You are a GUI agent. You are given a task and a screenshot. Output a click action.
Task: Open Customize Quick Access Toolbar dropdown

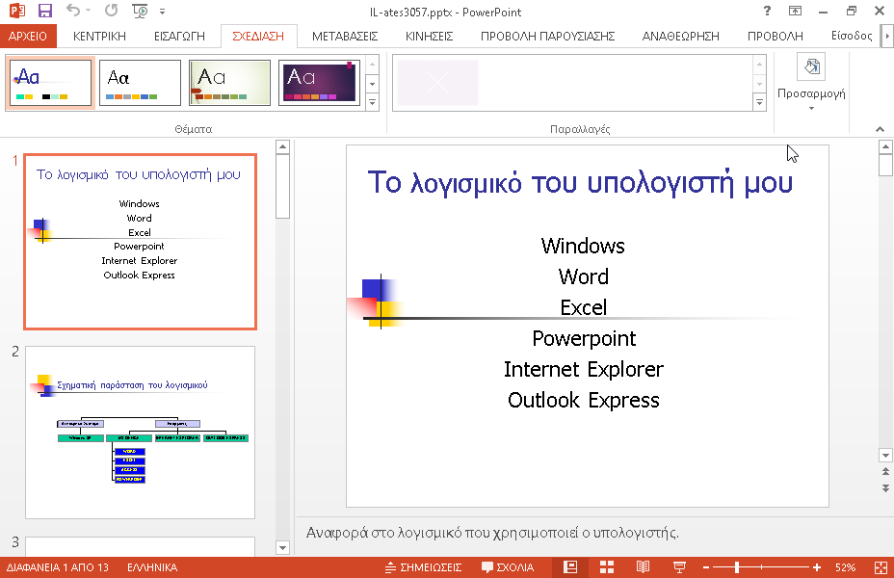[163, 12]
